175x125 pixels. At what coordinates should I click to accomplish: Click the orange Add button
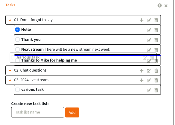tap(72, 112)
